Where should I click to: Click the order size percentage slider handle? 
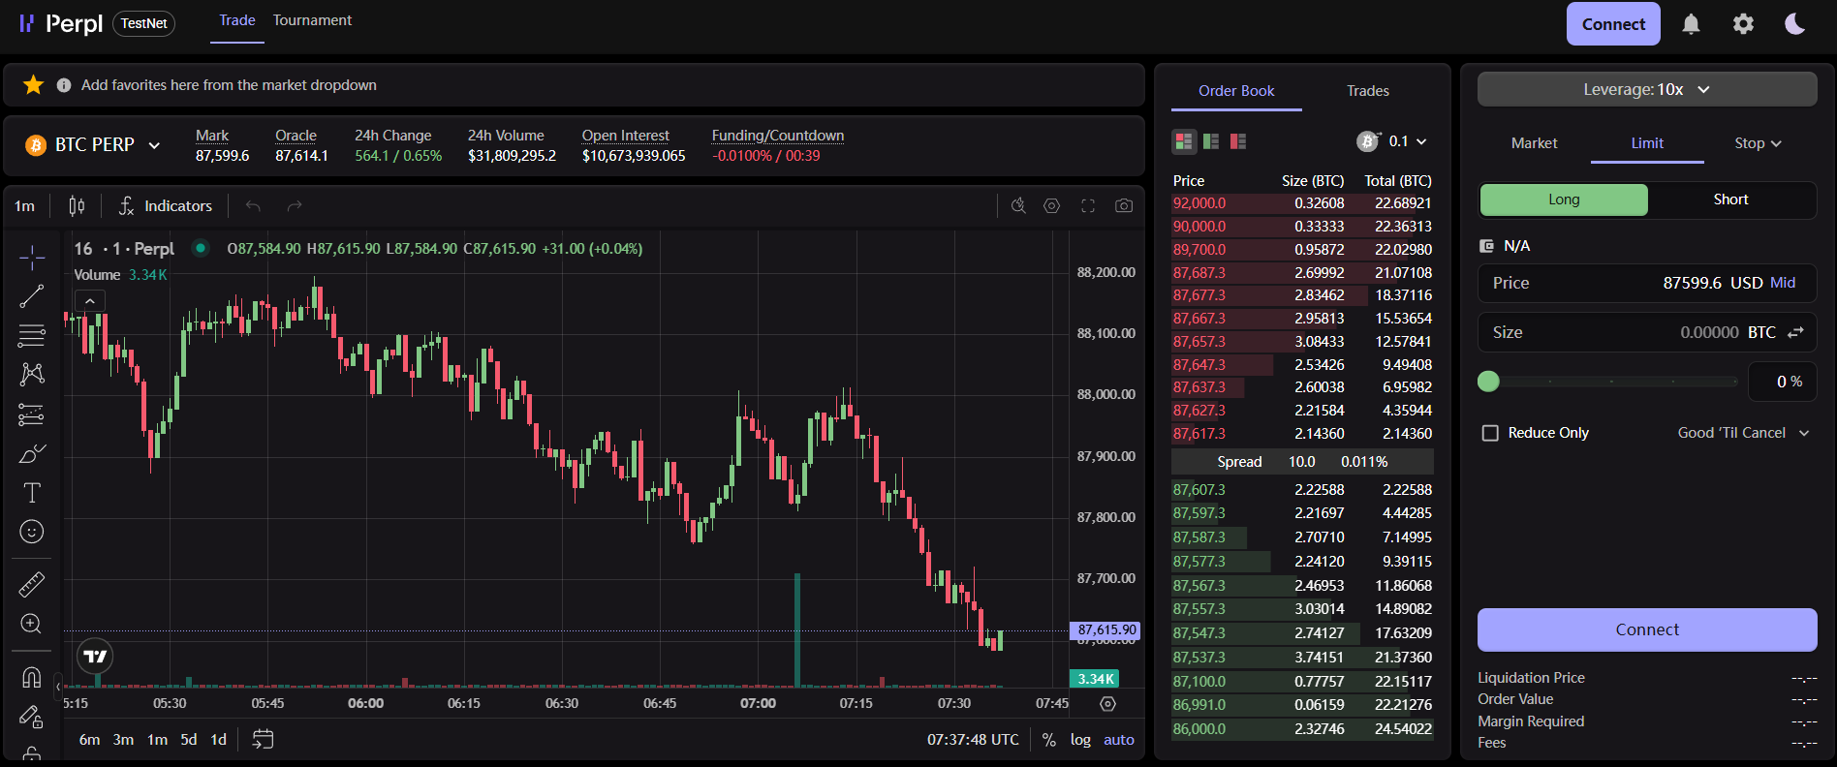1489,382
